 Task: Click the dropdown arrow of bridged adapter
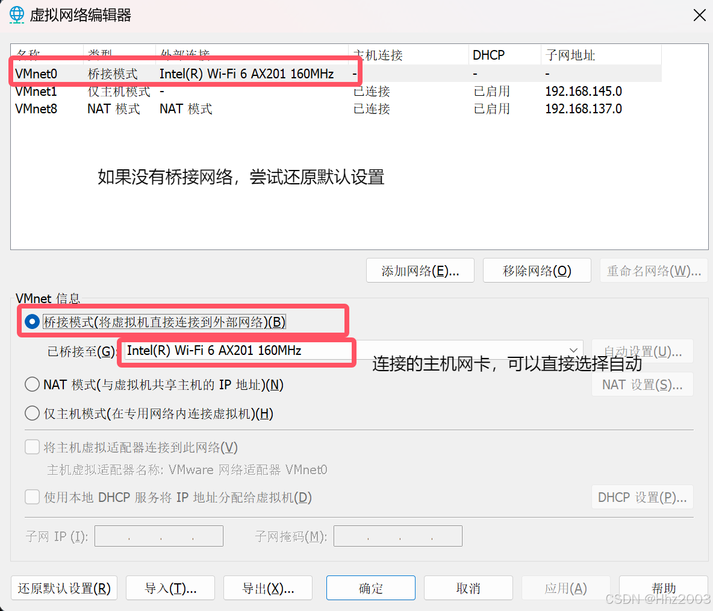tap(573, 350)
